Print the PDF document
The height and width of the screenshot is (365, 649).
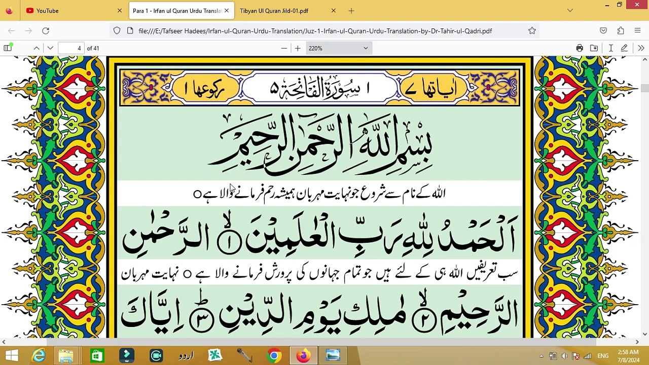(x=580, y=48)
